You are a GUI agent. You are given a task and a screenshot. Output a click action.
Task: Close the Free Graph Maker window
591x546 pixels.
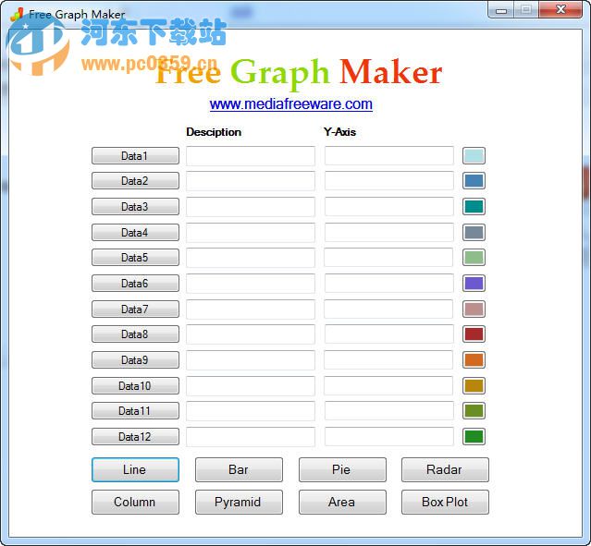click(560, 10)
